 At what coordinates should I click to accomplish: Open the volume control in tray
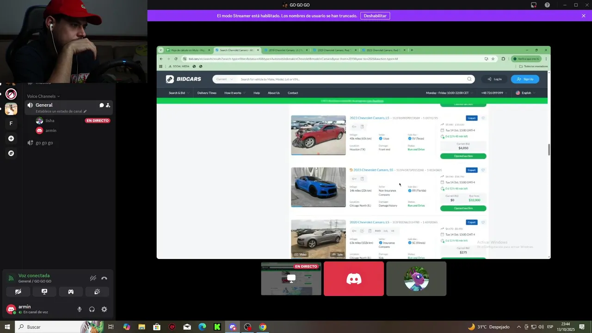tap(542, 327)
